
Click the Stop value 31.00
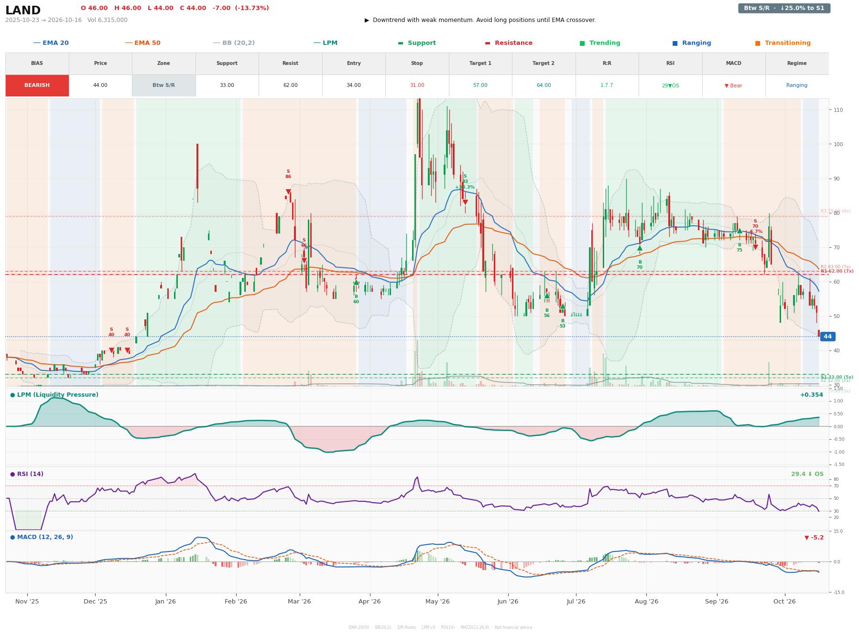[417, 85]
